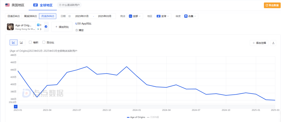Image resolution: width=281 pixels, height=122 pixels.
Task: Click the 添加对比 add comparison button
Action: (62, 27)
